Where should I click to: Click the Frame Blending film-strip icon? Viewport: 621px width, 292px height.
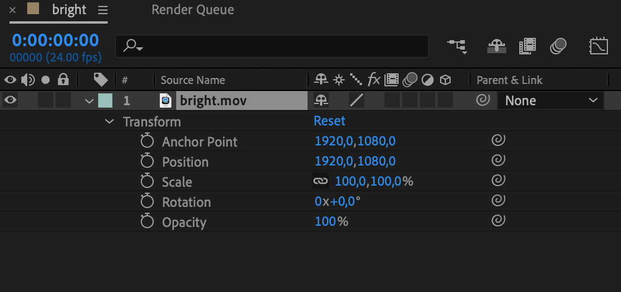tap(527, 46)
